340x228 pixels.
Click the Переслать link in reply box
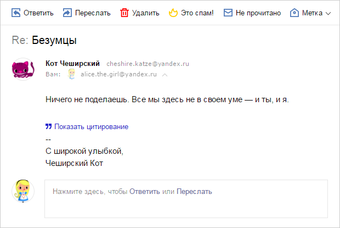click(x=194, y=192)
